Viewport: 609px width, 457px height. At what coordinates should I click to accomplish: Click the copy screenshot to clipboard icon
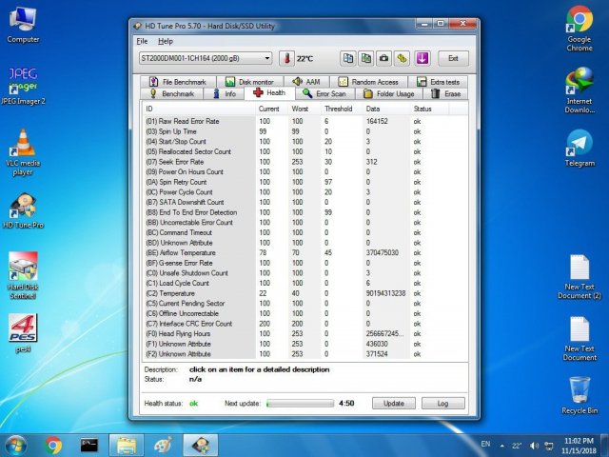point(366,58)
